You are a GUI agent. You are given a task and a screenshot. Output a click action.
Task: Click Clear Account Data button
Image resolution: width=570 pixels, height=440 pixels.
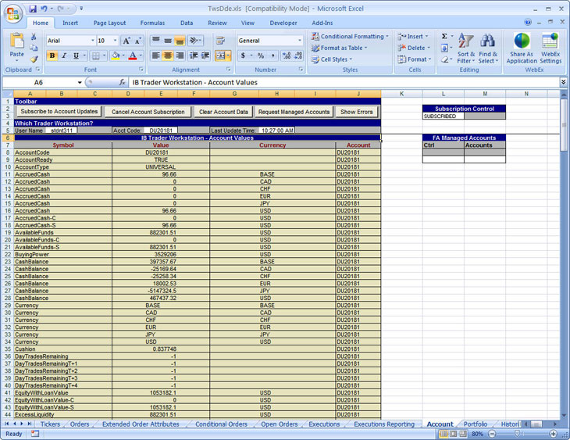(223, 112)
